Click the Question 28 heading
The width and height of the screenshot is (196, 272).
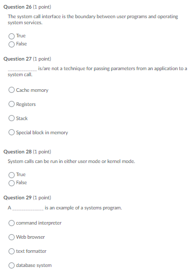tap(27, 152)
